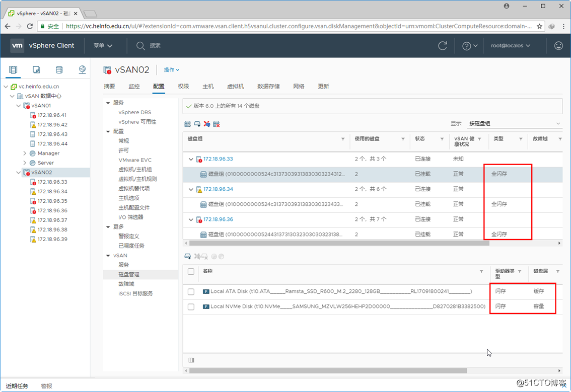
Task: Click the search magnifier icon
Action: 140,45
